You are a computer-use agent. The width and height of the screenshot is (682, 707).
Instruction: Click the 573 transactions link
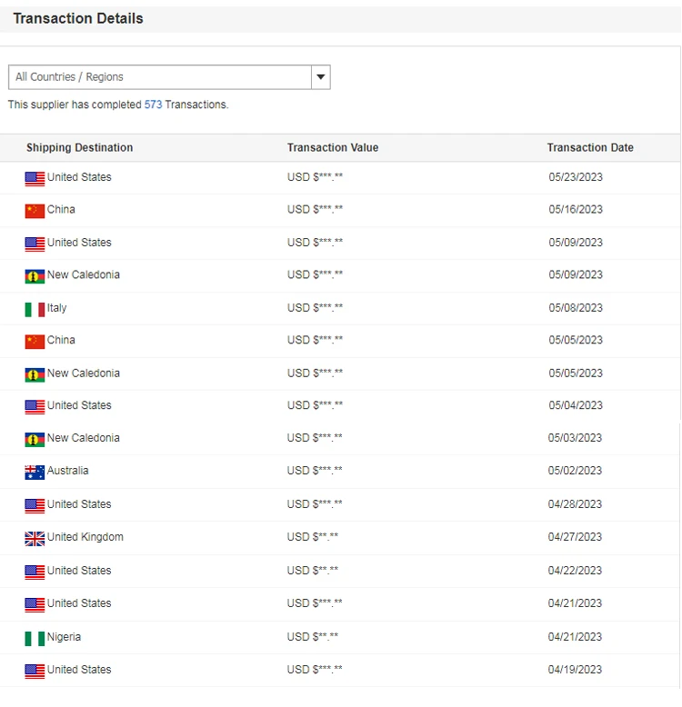coord(153,105)
